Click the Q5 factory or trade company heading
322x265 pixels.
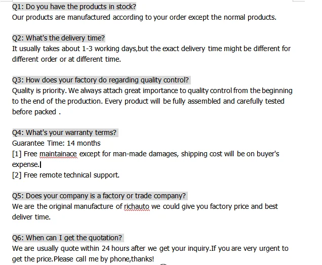coord(99,196)
